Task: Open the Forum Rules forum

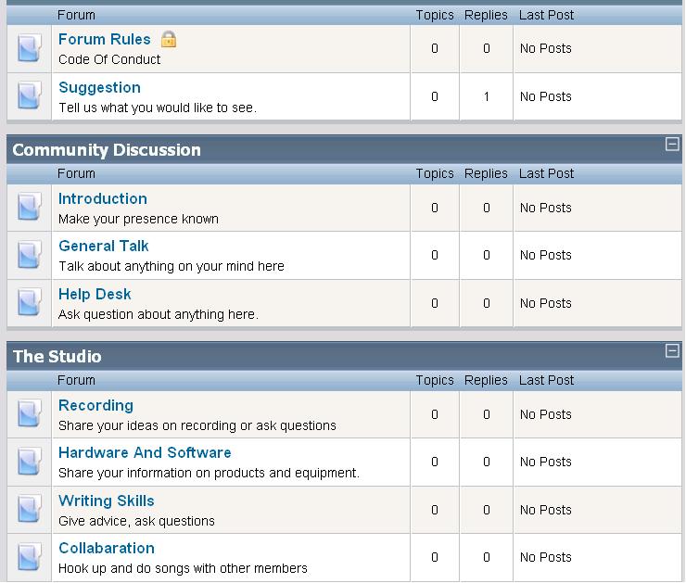Action: (x=104, y=39)
